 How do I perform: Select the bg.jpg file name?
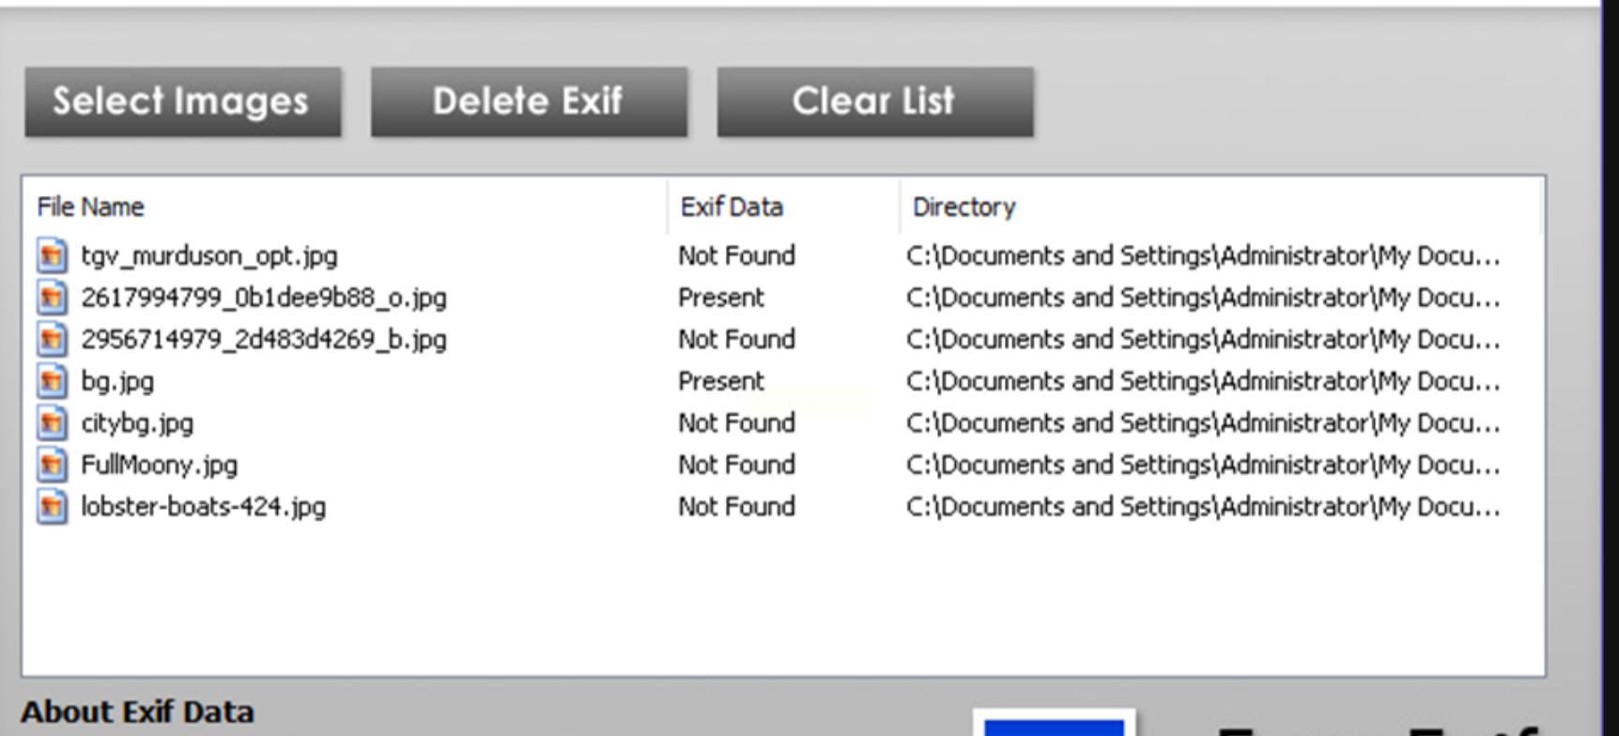[117, 381]
